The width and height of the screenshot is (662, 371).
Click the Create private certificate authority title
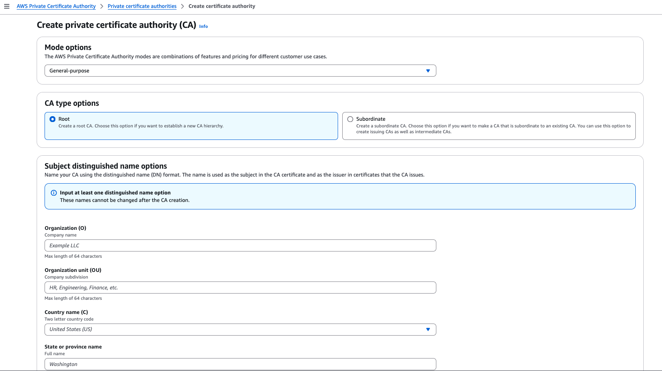[x=117, y=25]
